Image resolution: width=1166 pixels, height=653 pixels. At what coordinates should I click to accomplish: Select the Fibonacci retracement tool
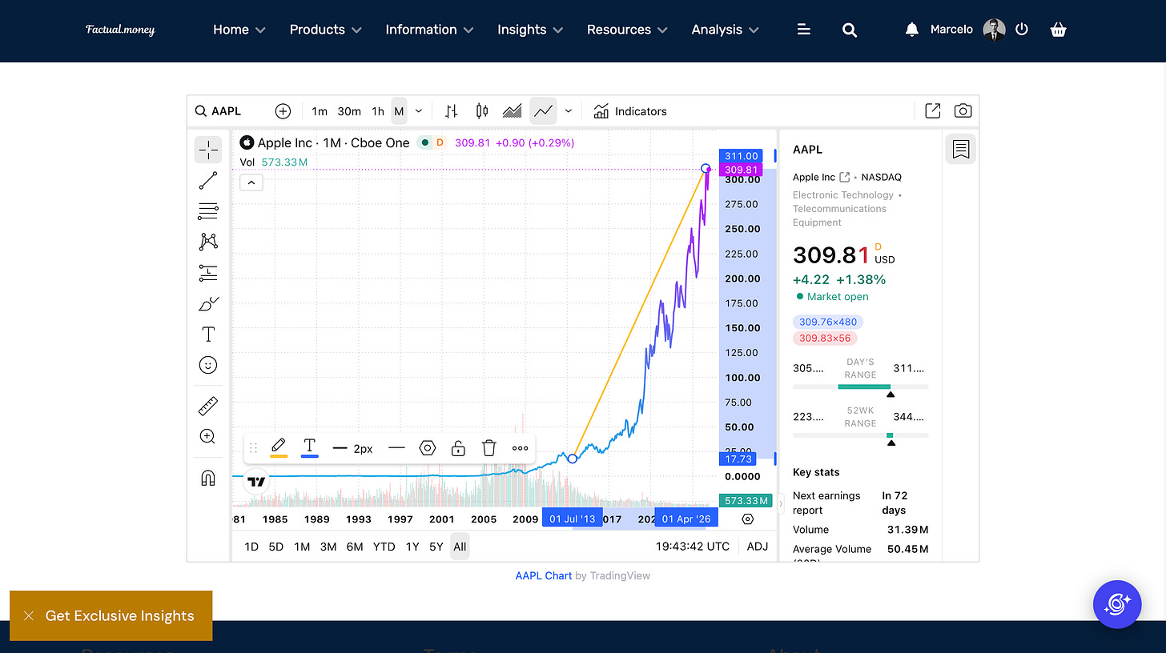pos(208,211)
